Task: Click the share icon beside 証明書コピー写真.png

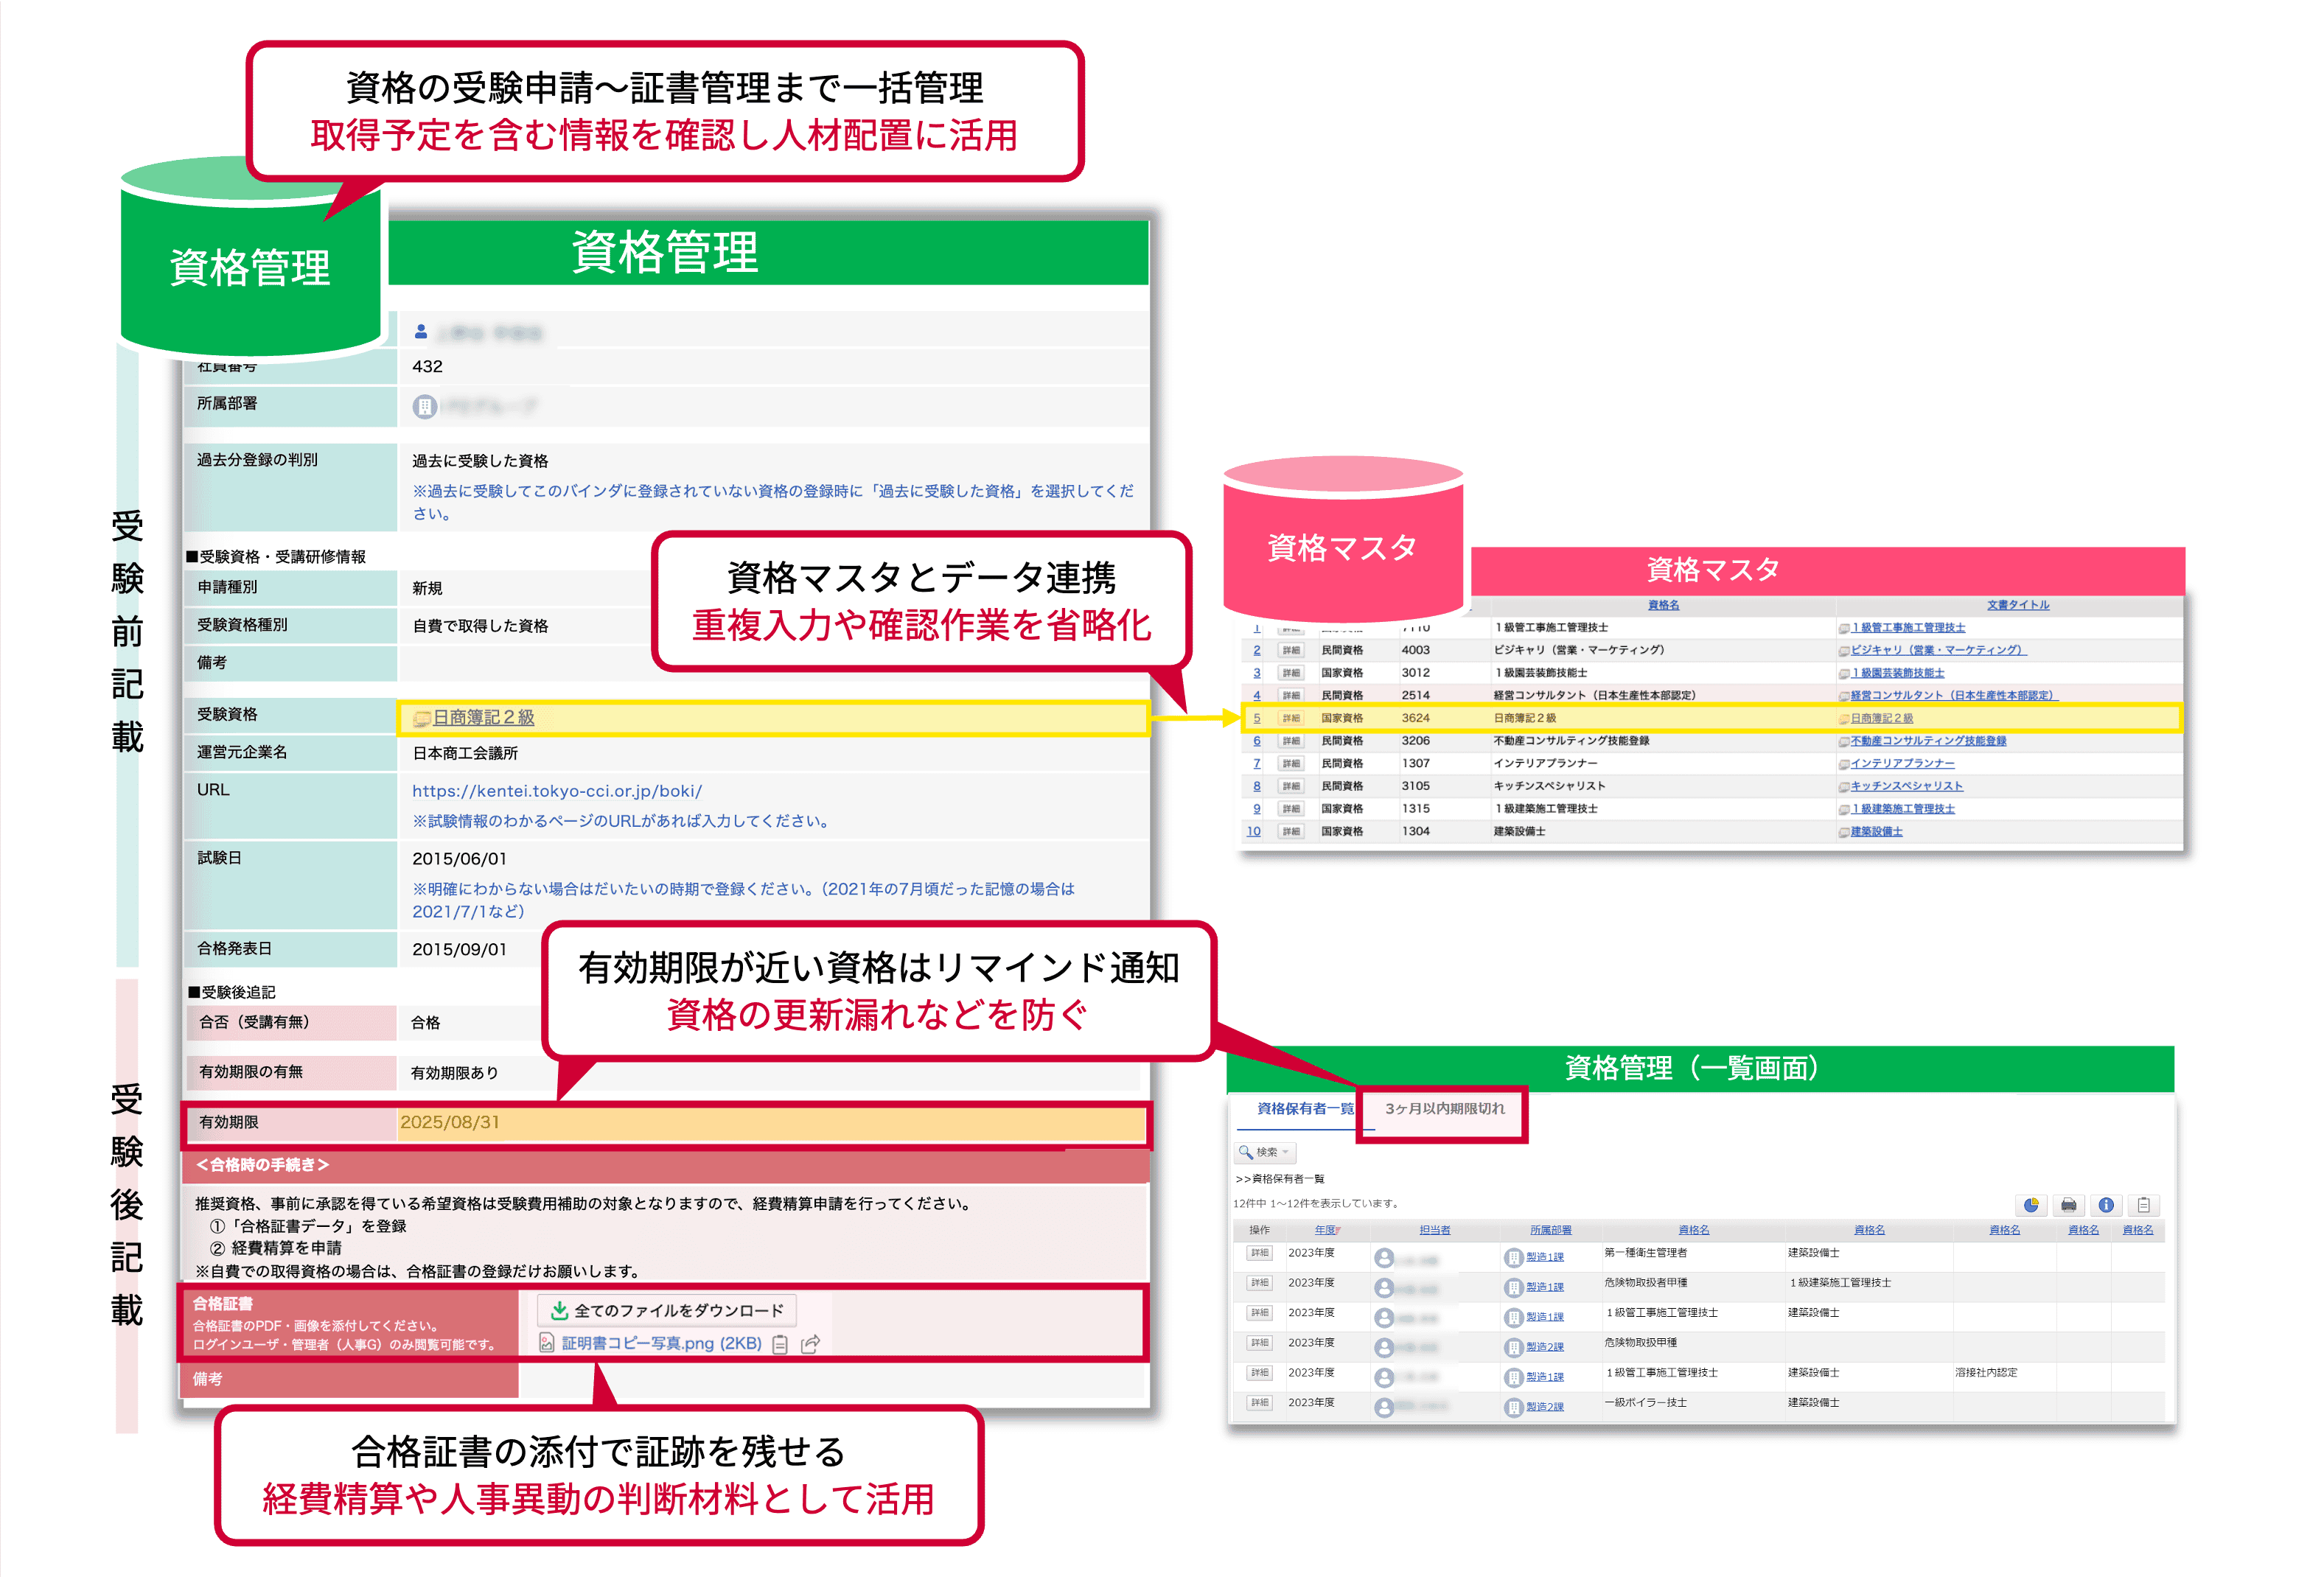Action: [810, 1344]
